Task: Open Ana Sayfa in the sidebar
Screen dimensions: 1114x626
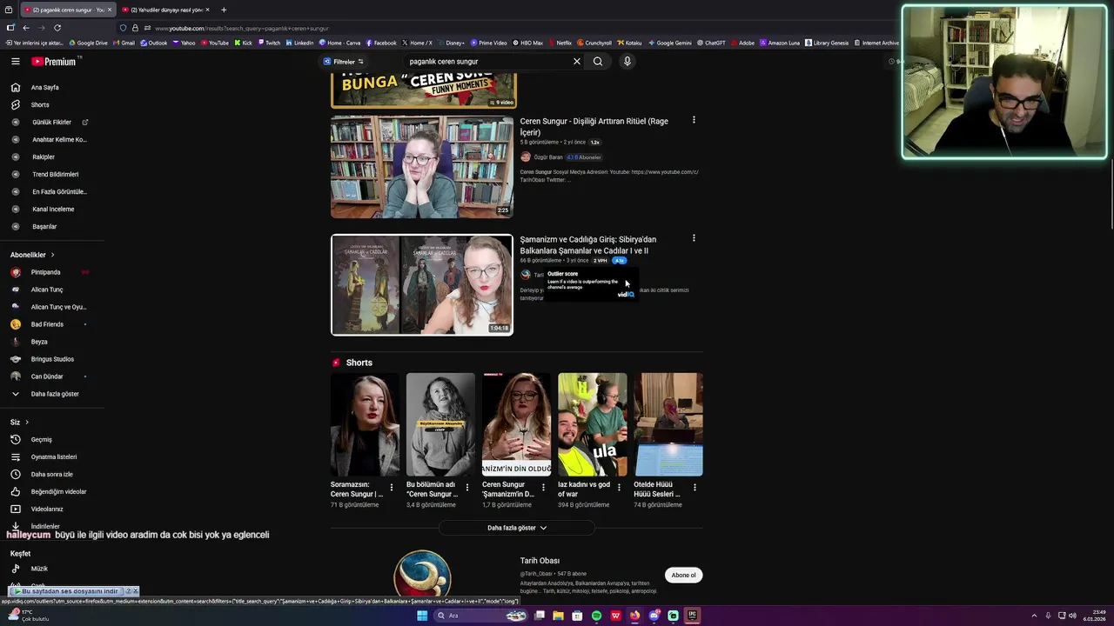Action: click(x=45, y=87)
